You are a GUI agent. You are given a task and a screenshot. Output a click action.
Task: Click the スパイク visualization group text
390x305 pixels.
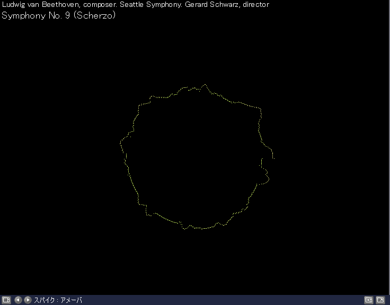coord(44,300)
